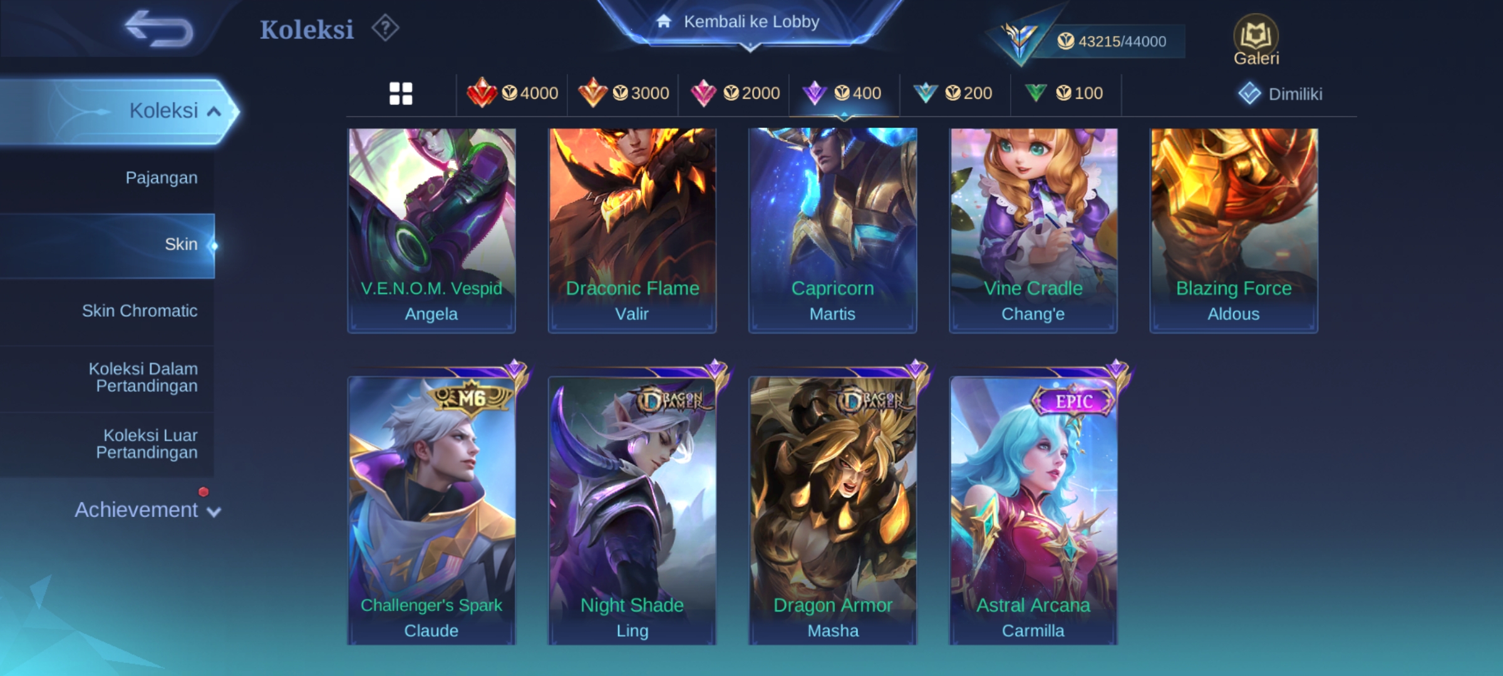The height and width of the screenshot is (676, 1503).
Task: Click Kembali ke Lobby button
Action: [x=750, y=22]
